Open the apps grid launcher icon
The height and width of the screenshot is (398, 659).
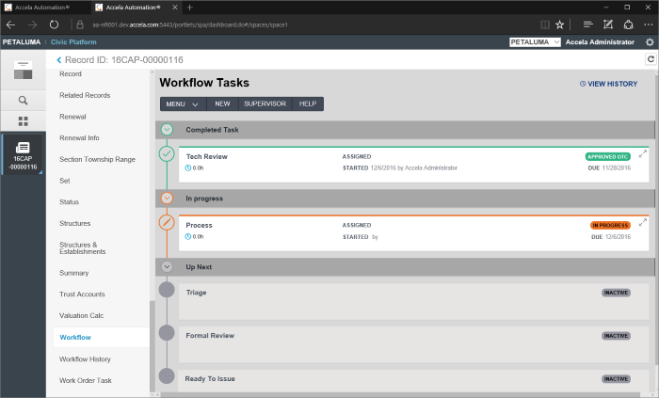(x=23, y=121)
